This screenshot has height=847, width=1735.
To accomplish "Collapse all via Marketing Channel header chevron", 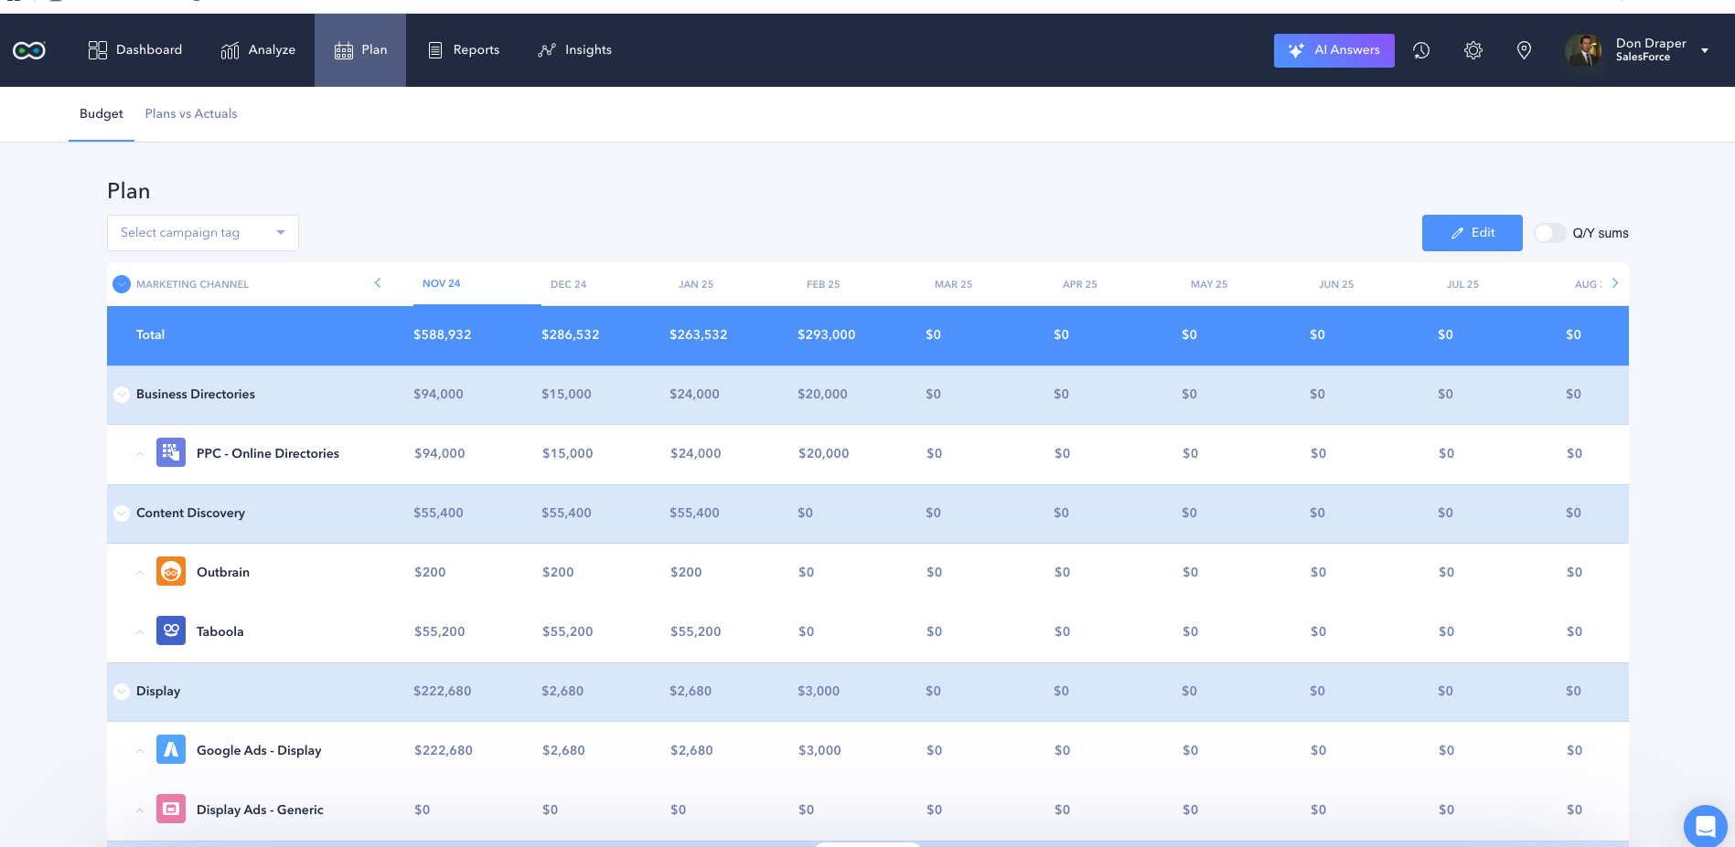I will [122, 284].
